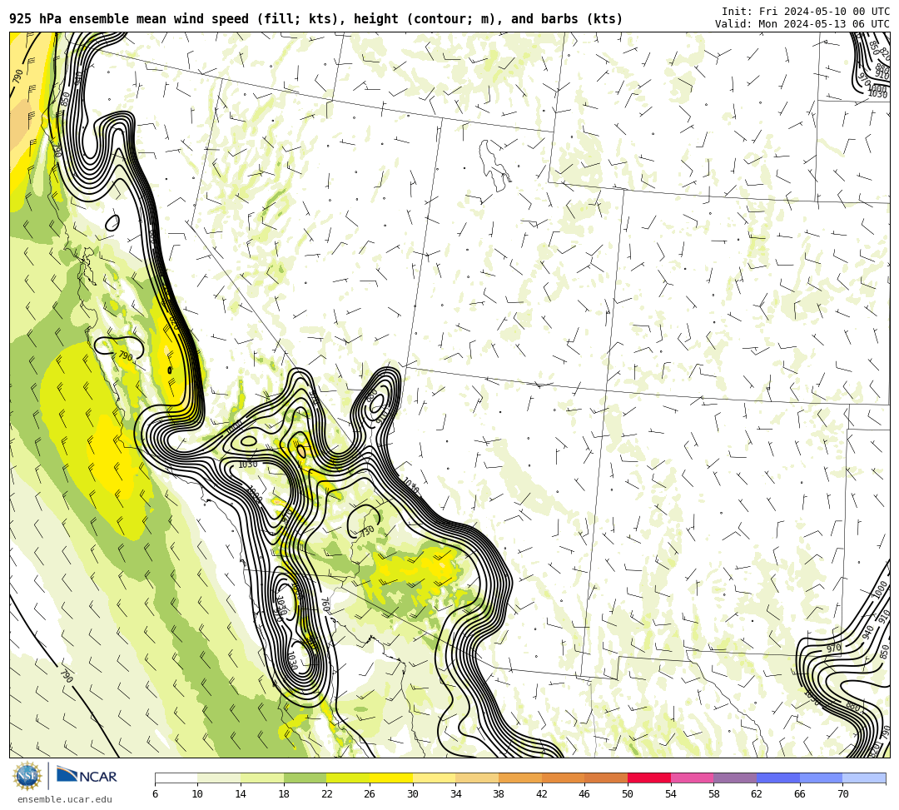899x810 pixels.
Task: Select the periwinkle 66-70 kts legend swatch
Action: [821, 778]
